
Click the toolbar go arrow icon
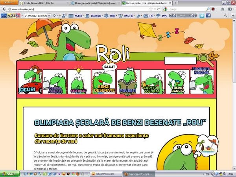(x=55, y=15)
